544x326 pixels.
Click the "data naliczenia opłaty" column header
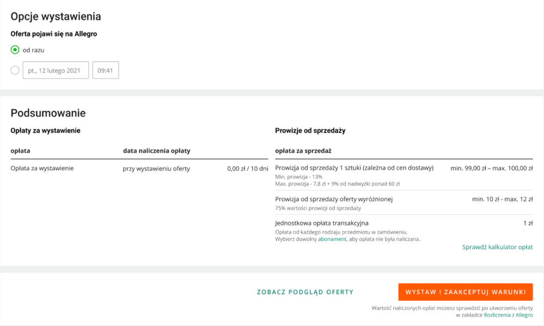(x=156, y=150)
